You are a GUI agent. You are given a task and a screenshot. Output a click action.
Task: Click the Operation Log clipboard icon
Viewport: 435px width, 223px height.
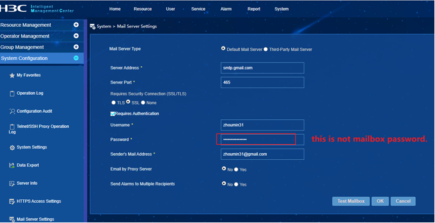click(12, 94)
